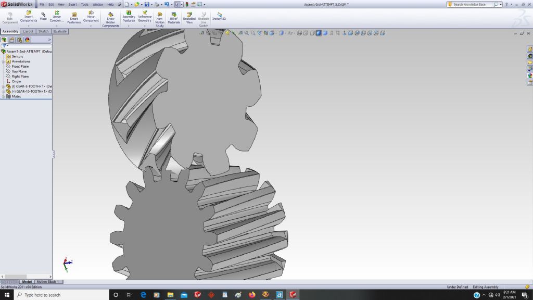Click the Edit Component button
This screenshot has width=533, height=300.
[x=10, y=18]
